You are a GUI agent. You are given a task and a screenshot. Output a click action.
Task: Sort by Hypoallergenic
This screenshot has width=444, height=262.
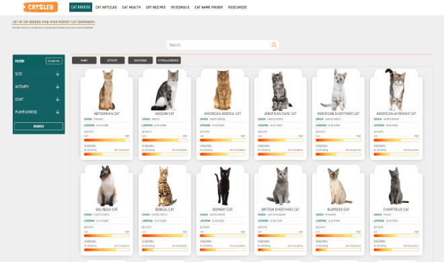pos(168,60)
